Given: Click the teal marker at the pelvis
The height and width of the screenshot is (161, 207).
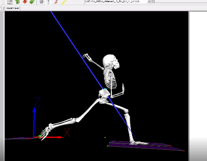Looking at the screenshot, I should pos(105,89).
